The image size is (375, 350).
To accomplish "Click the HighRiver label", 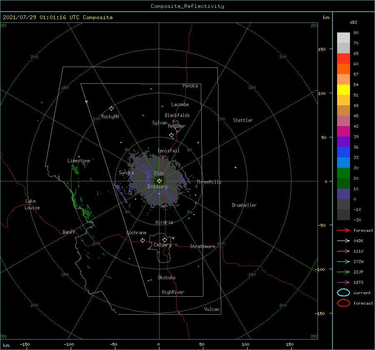I will 173,292.
